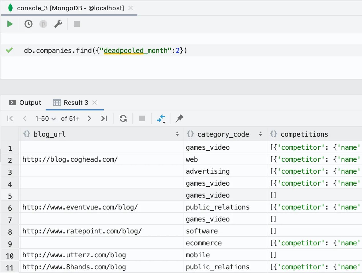This screenshot has width=362, height=273.
Task: Click the stop square in console toolbar
Action: tap(77, 24)
